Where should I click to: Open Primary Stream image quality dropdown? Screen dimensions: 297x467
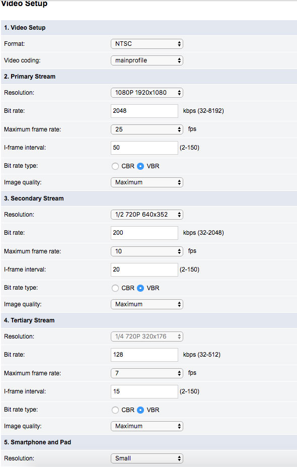click(x=146, y=182)
